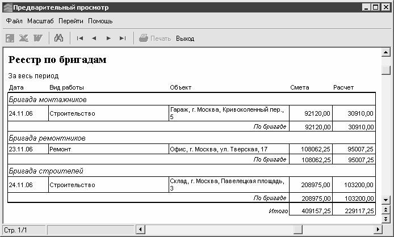Open the Помощь menu

click(x=100, y=21)
